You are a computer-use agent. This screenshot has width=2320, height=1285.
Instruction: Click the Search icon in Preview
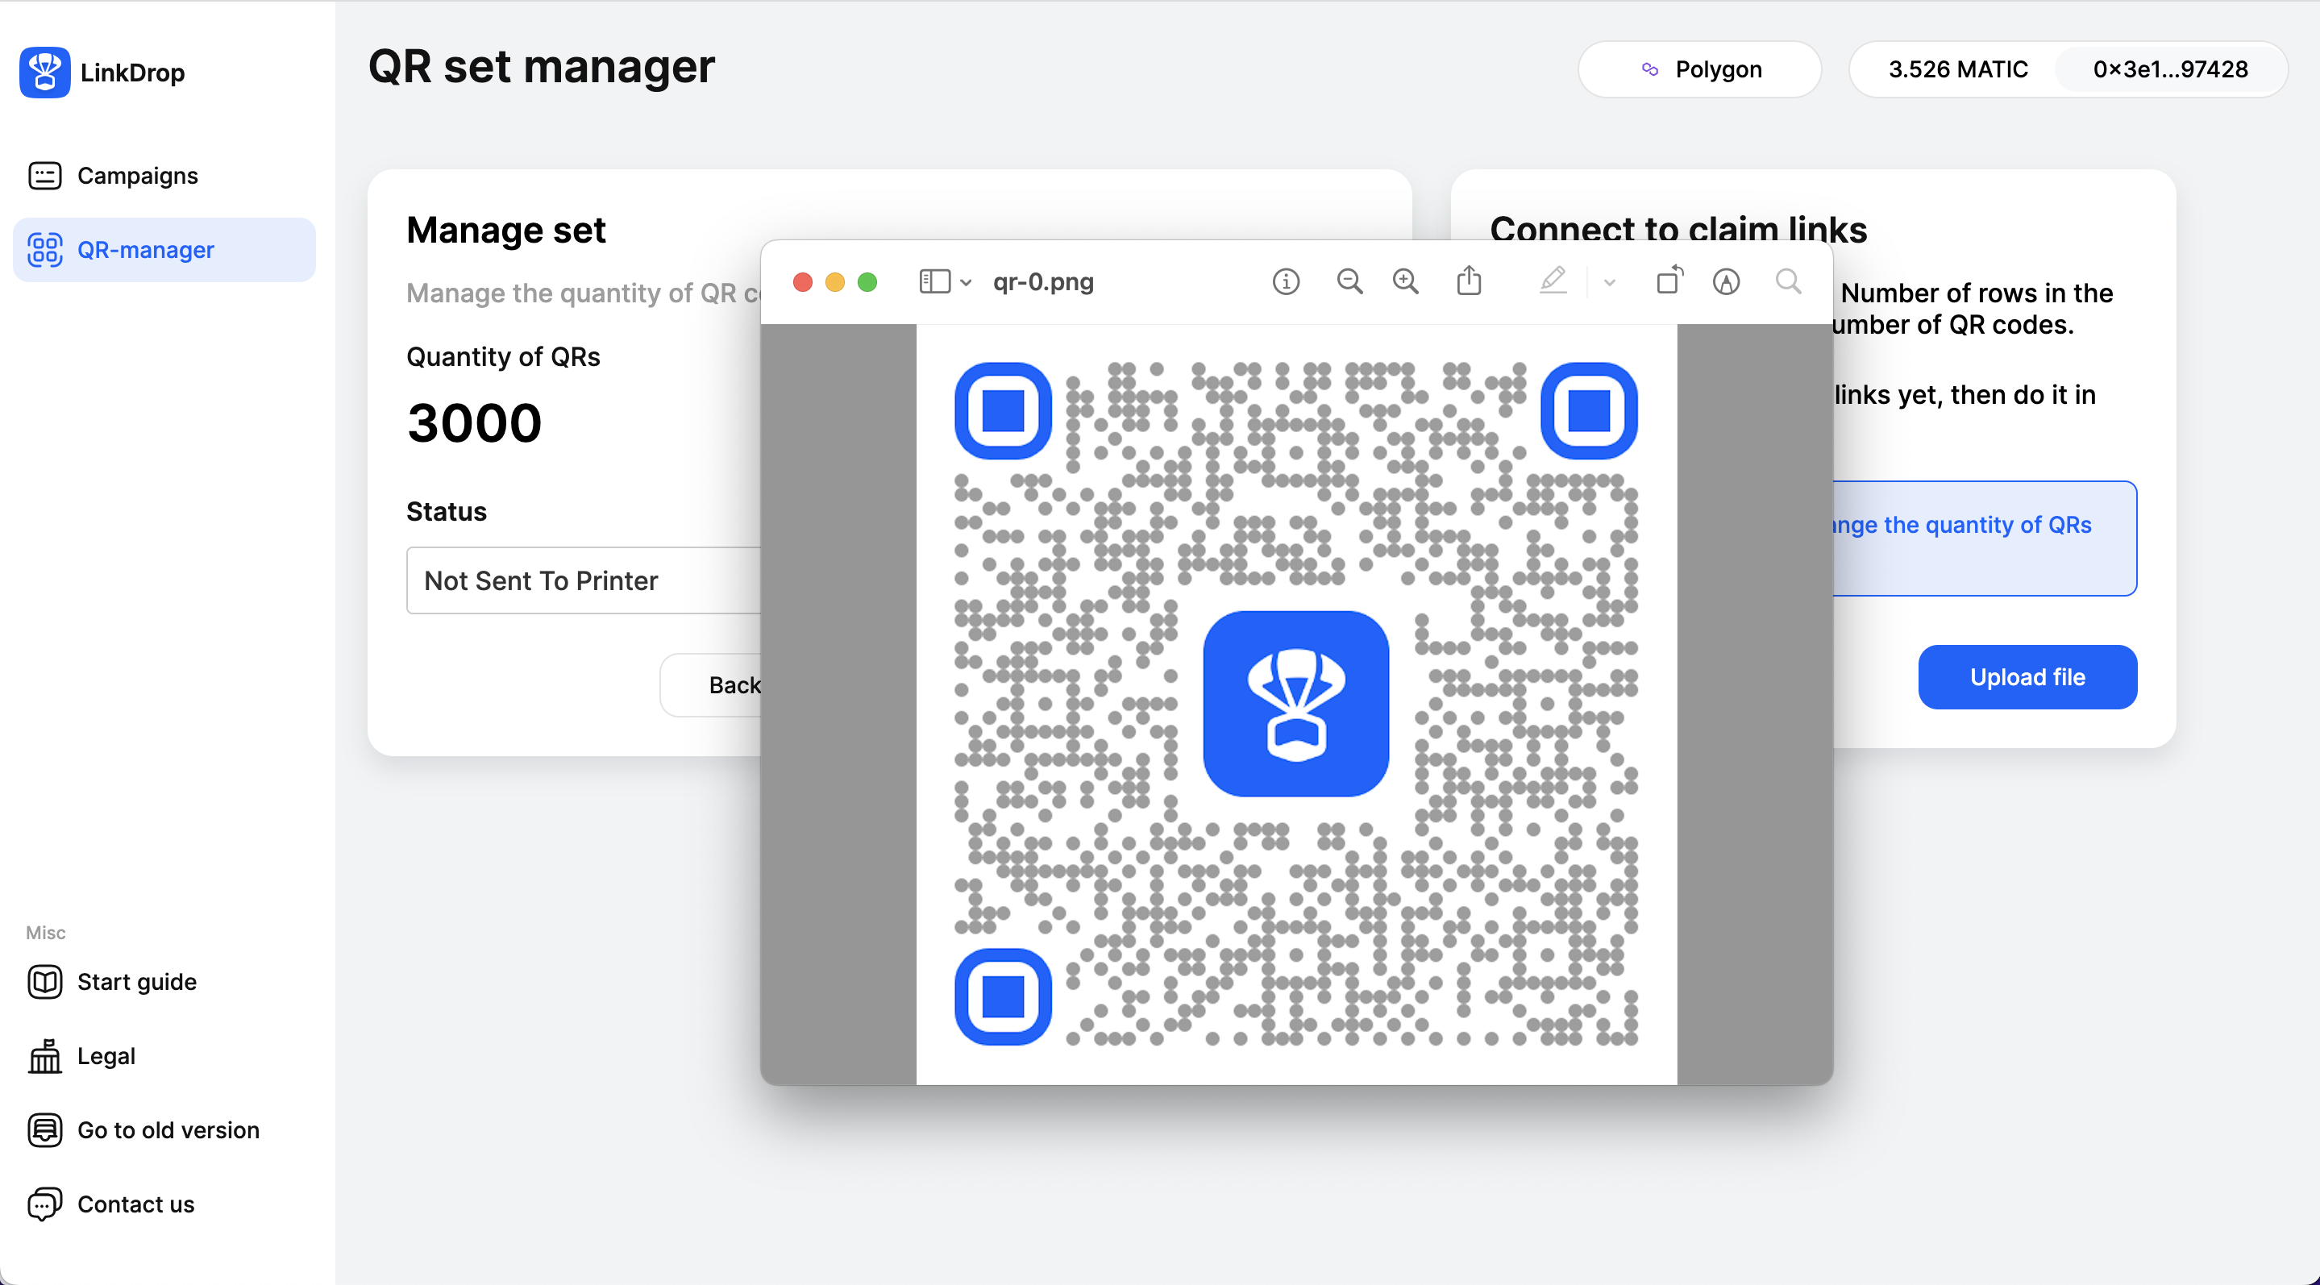point(1788,282)
